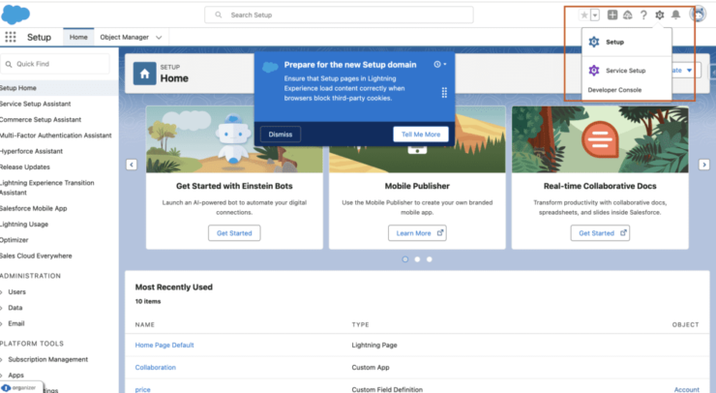This screenshot has height=393, width=716.
Task: Open the Trailhead guidance icon
Action: coord(627,15)
